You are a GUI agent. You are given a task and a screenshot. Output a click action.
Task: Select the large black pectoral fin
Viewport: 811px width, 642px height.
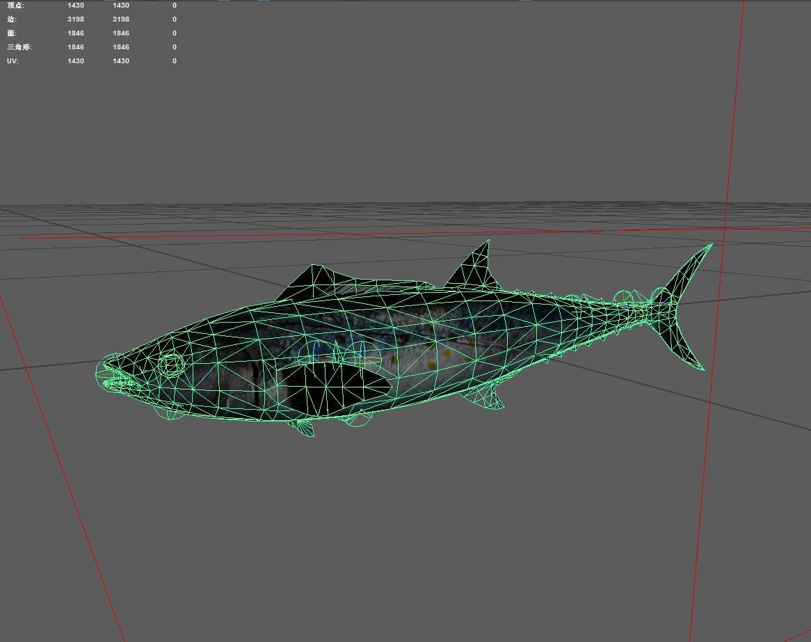tap(335, 388)
